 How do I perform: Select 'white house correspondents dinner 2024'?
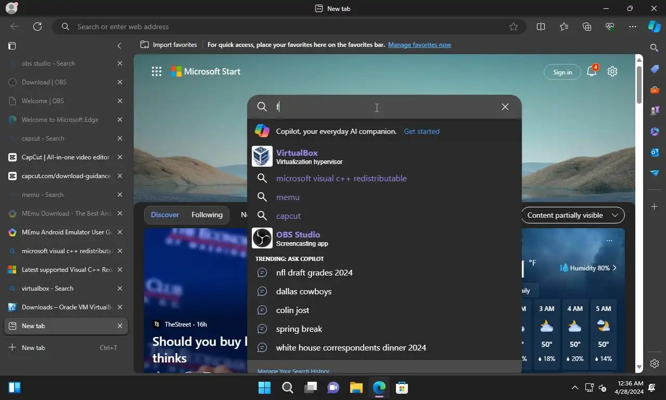pos(384,347)
